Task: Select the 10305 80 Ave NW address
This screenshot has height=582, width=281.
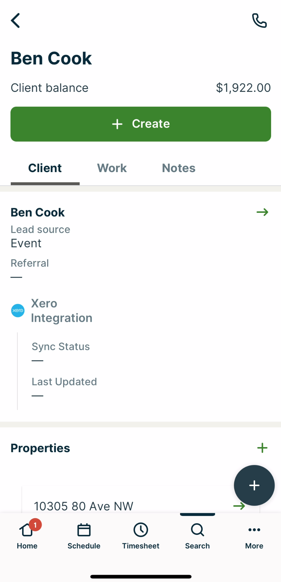Action: [x=83, y=506]
